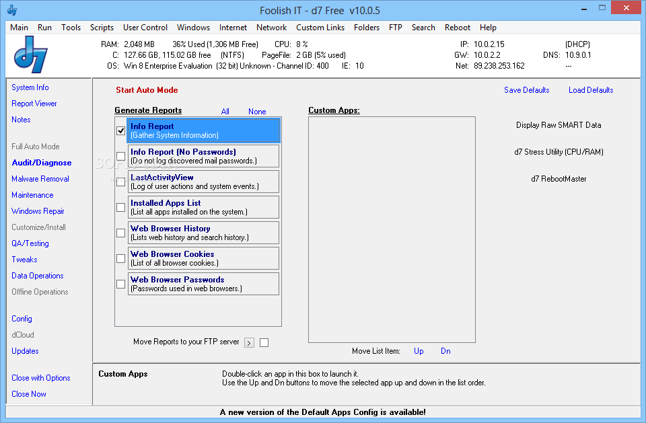Viewport: 646px width, 423px height.
Task: Open the Reboot menu
Action: pos(458,28)
